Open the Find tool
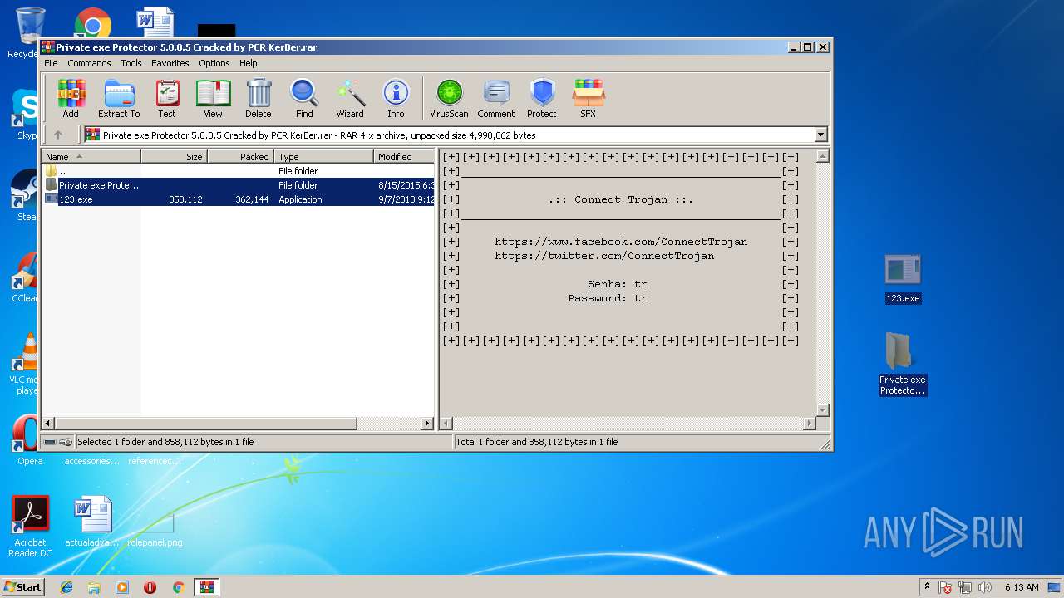Viewport: 1064px width, 598px height. (304, 99)
